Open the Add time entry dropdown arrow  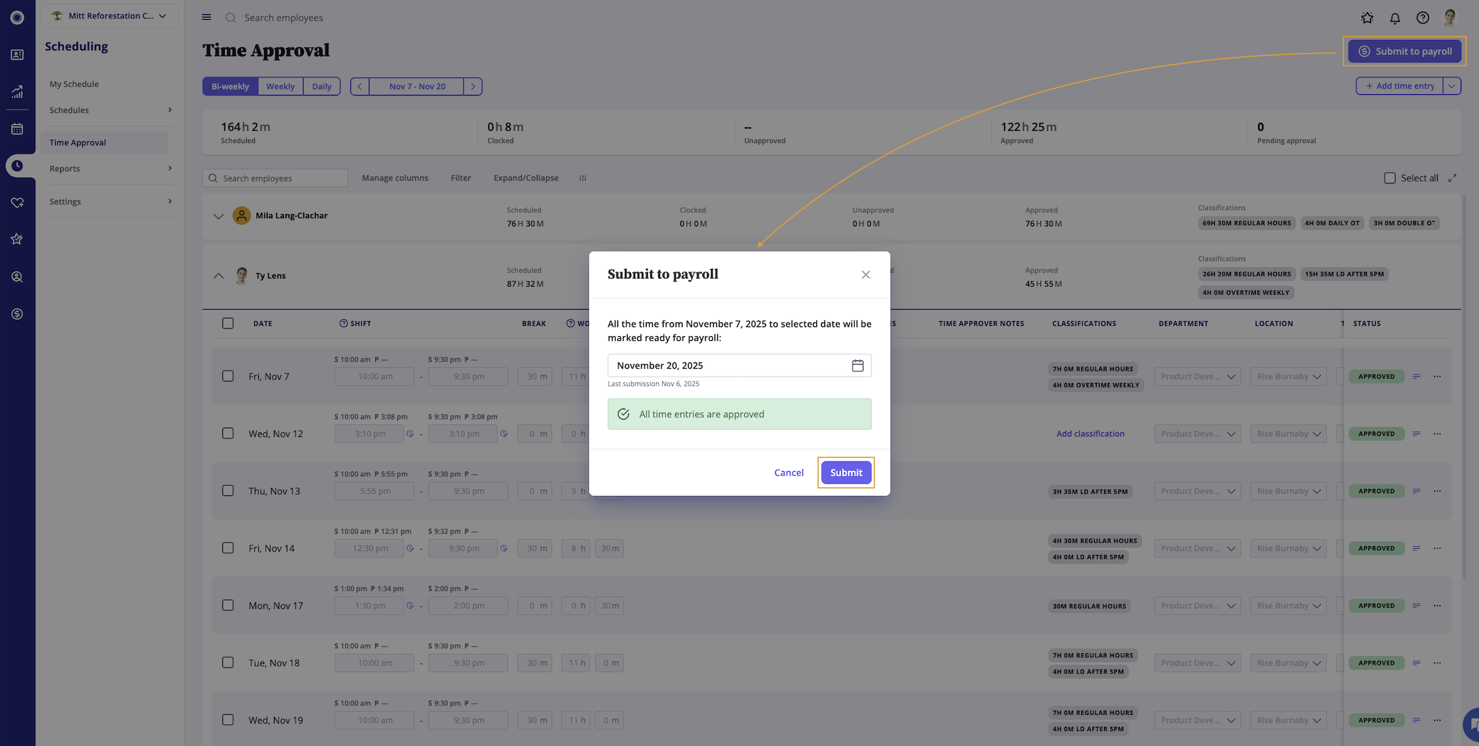click(x=1452, y=86)
